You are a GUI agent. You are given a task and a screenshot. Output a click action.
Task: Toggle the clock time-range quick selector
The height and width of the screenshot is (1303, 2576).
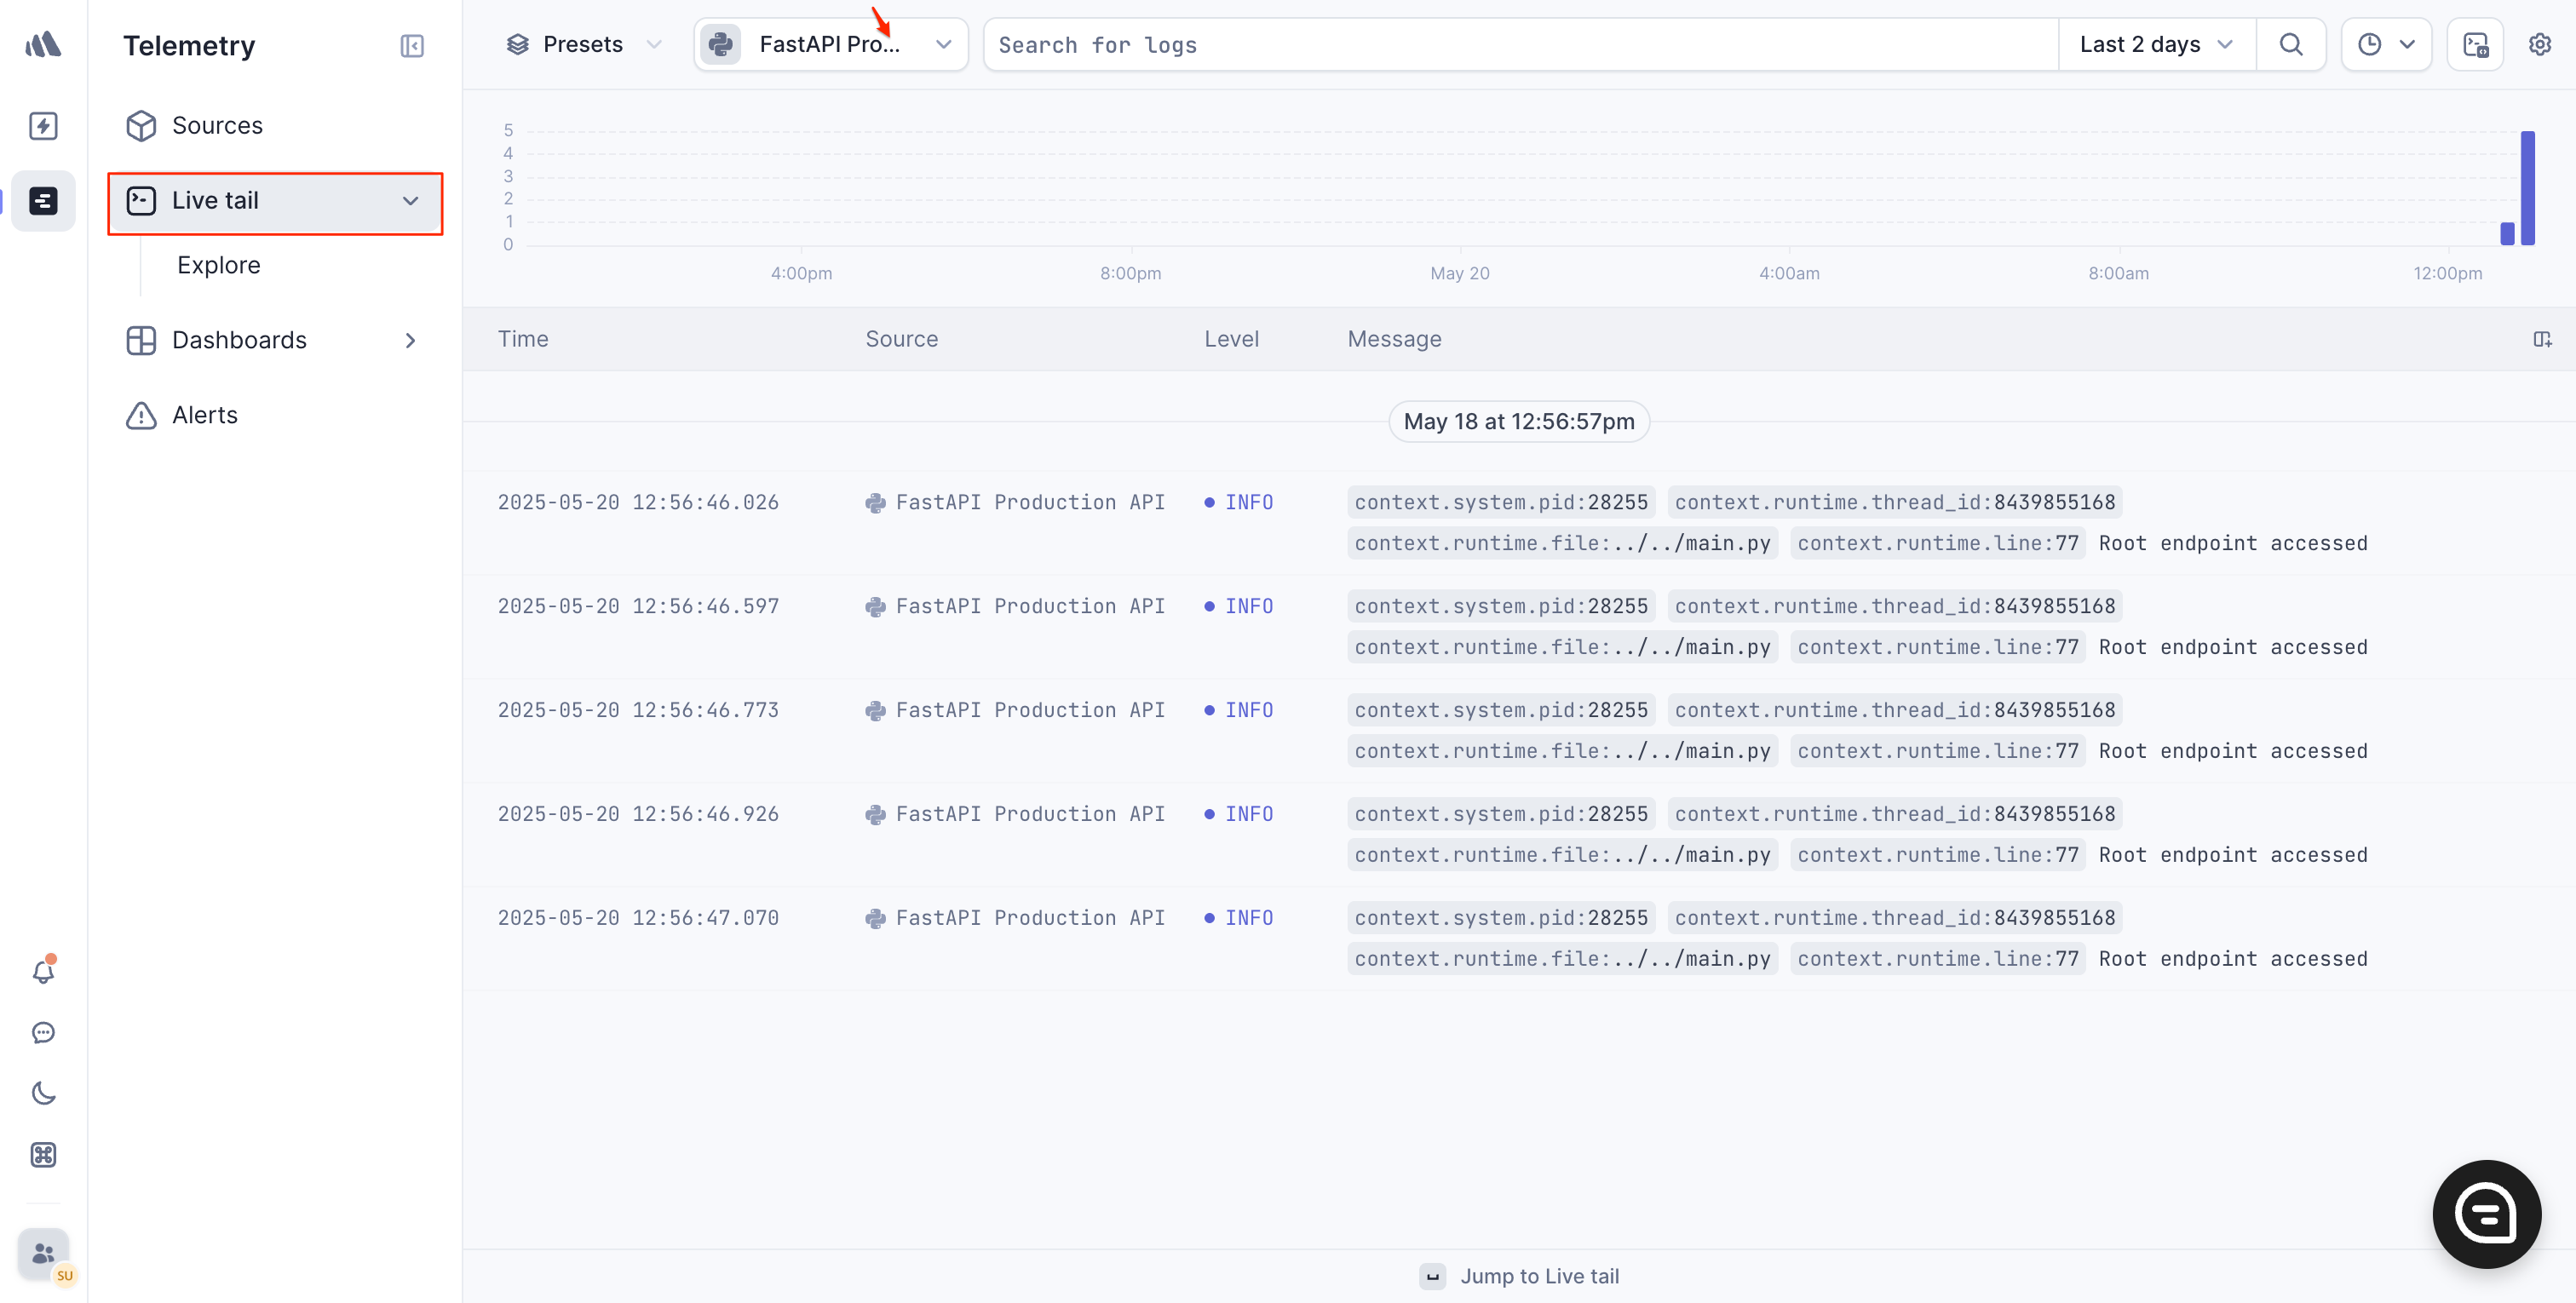(2387, 44)
